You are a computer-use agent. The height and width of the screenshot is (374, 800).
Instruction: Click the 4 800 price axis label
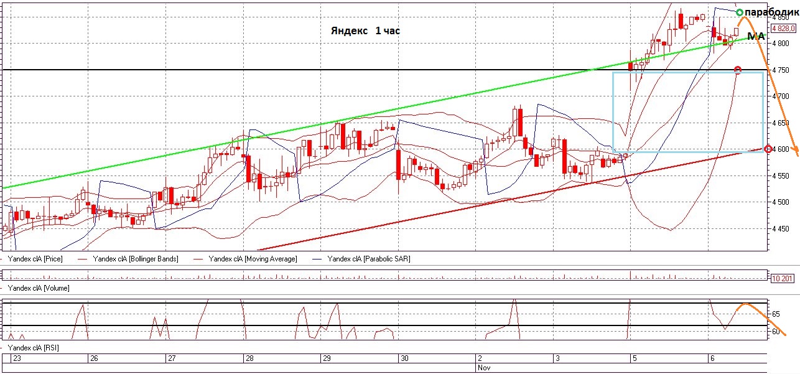tap(781, 44)
